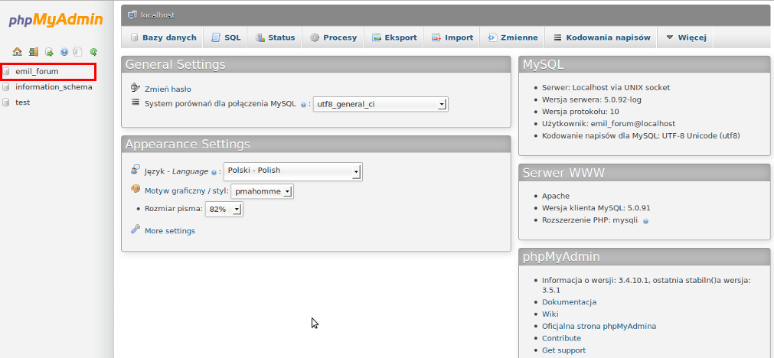774x358 pixels.
Task: Click the server icon beside localhost
Action: pos(132,15)
